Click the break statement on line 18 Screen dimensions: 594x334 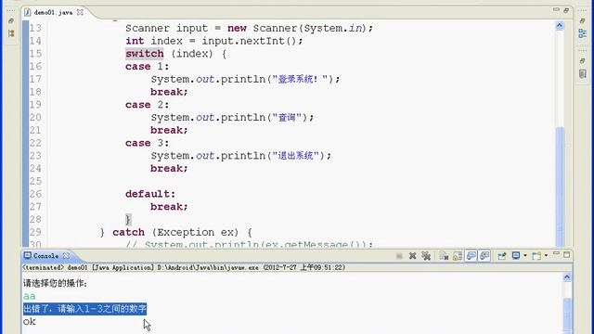(x=169, y=92)
